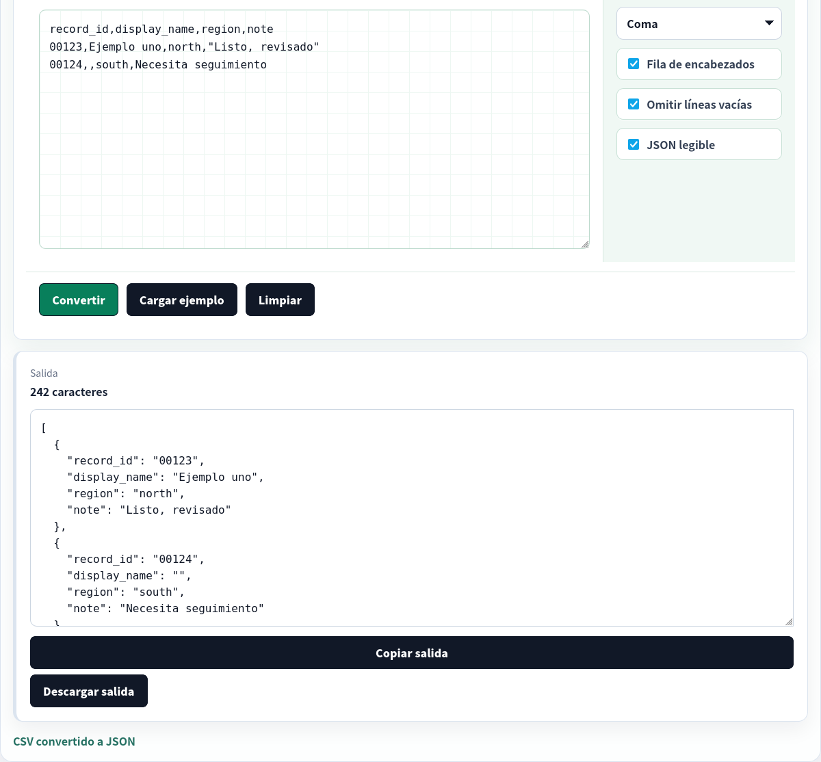Click the CSV row starting with 00124
Viewport: 821px width, 762px height.
pyautogui.click(x=158, y=65)
